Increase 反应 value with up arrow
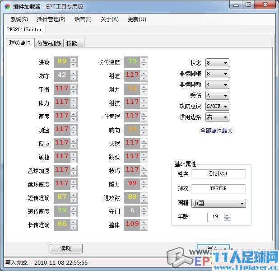The height and width of the screenshot is (271, 279). [74, 141]
